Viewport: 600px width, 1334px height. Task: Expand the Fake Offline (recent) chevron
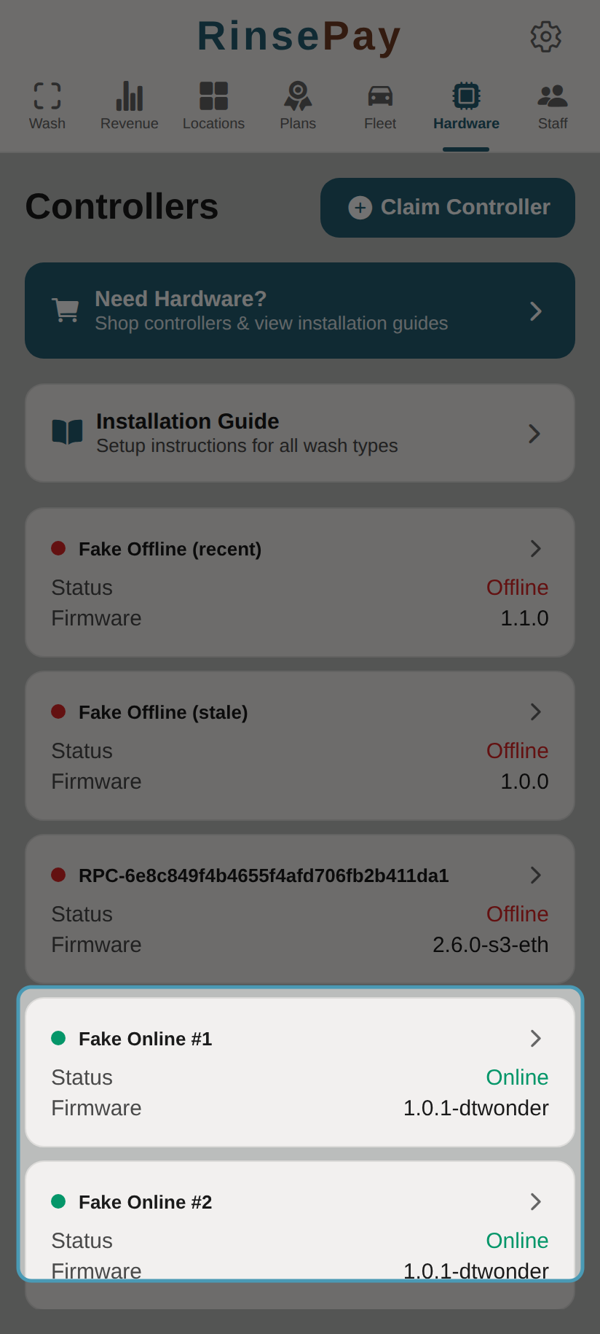pos(536,548)
